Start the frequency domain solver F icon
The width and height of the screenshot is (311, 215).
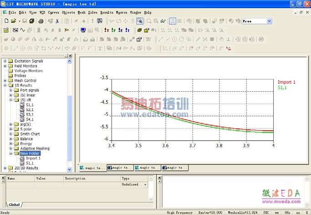[114, 30]
